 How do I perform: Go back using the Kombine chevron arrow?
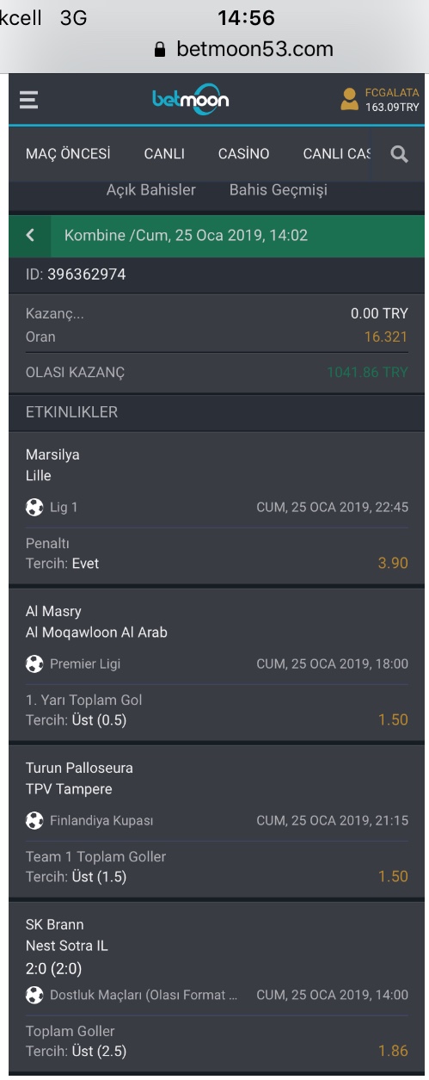[x=30, y=235]
